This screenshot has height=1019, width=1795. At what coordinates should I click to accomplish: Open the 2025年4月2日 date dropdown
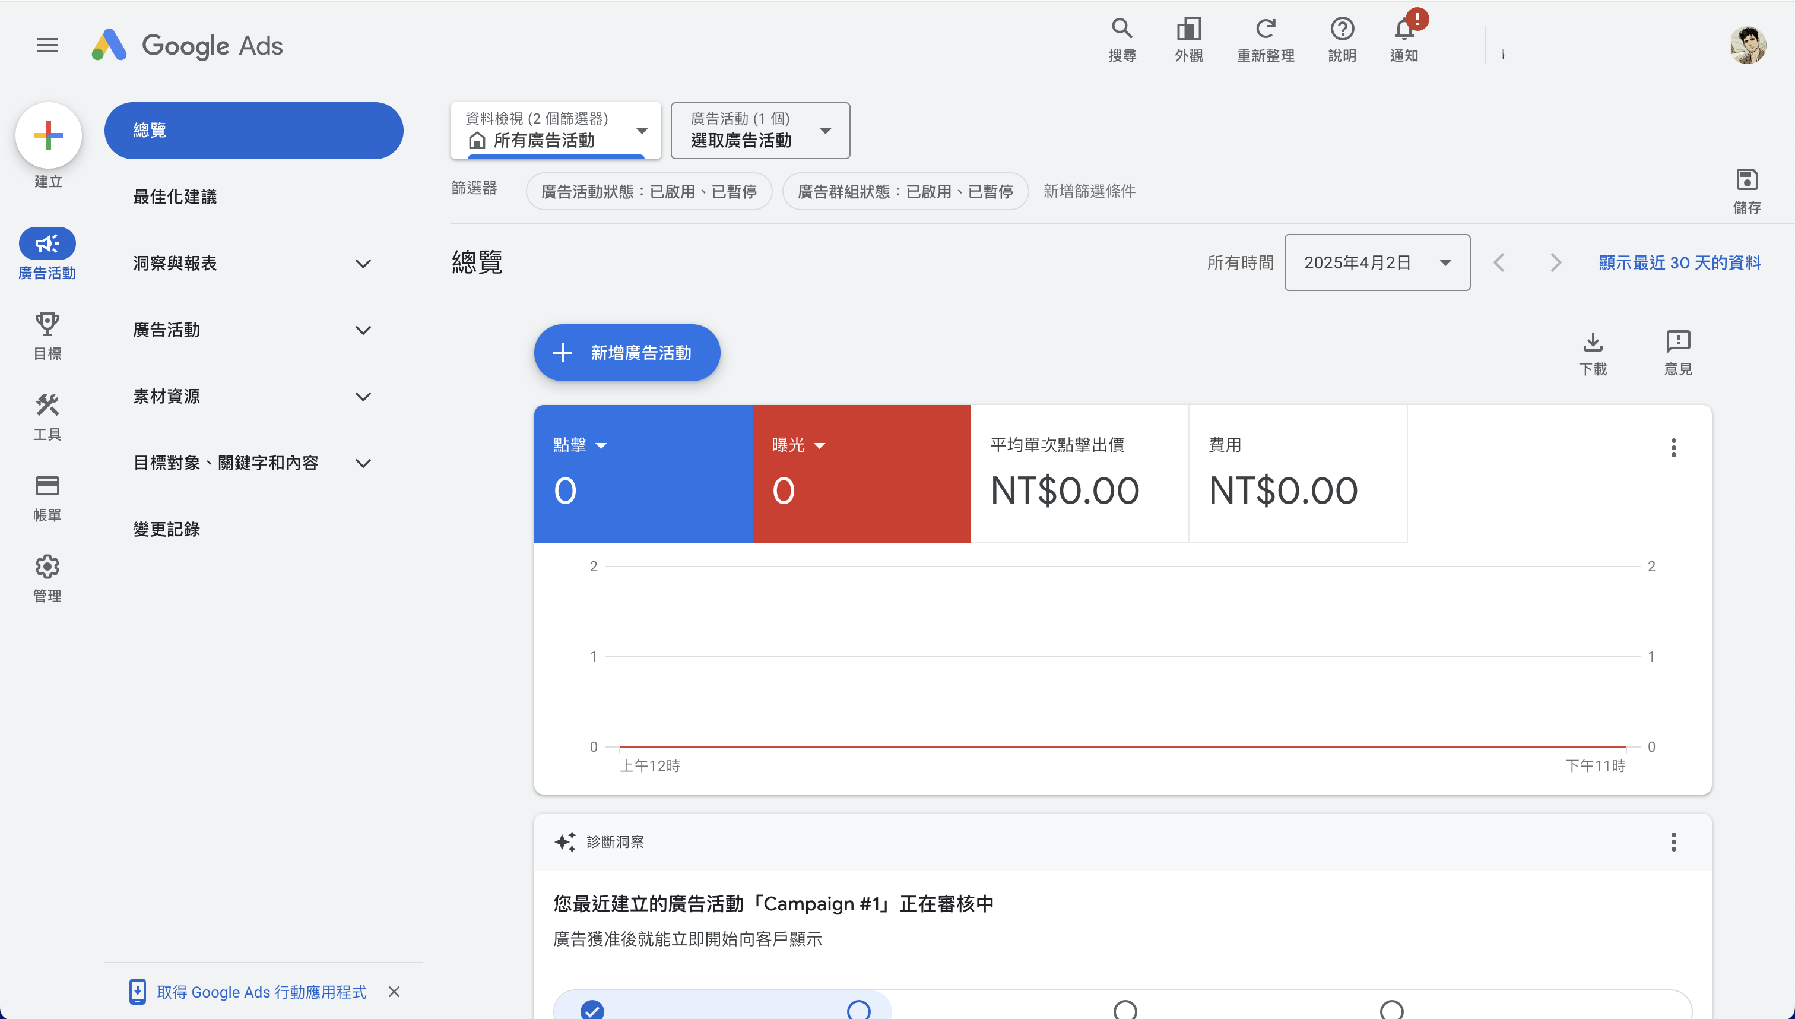click(x=1377, y=262)
